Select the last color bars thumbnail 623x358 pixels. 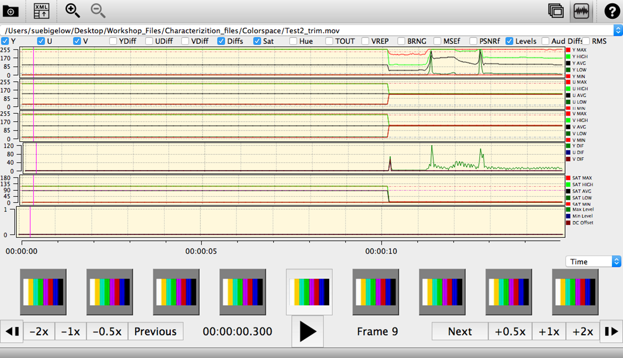[x=575, y=292]
